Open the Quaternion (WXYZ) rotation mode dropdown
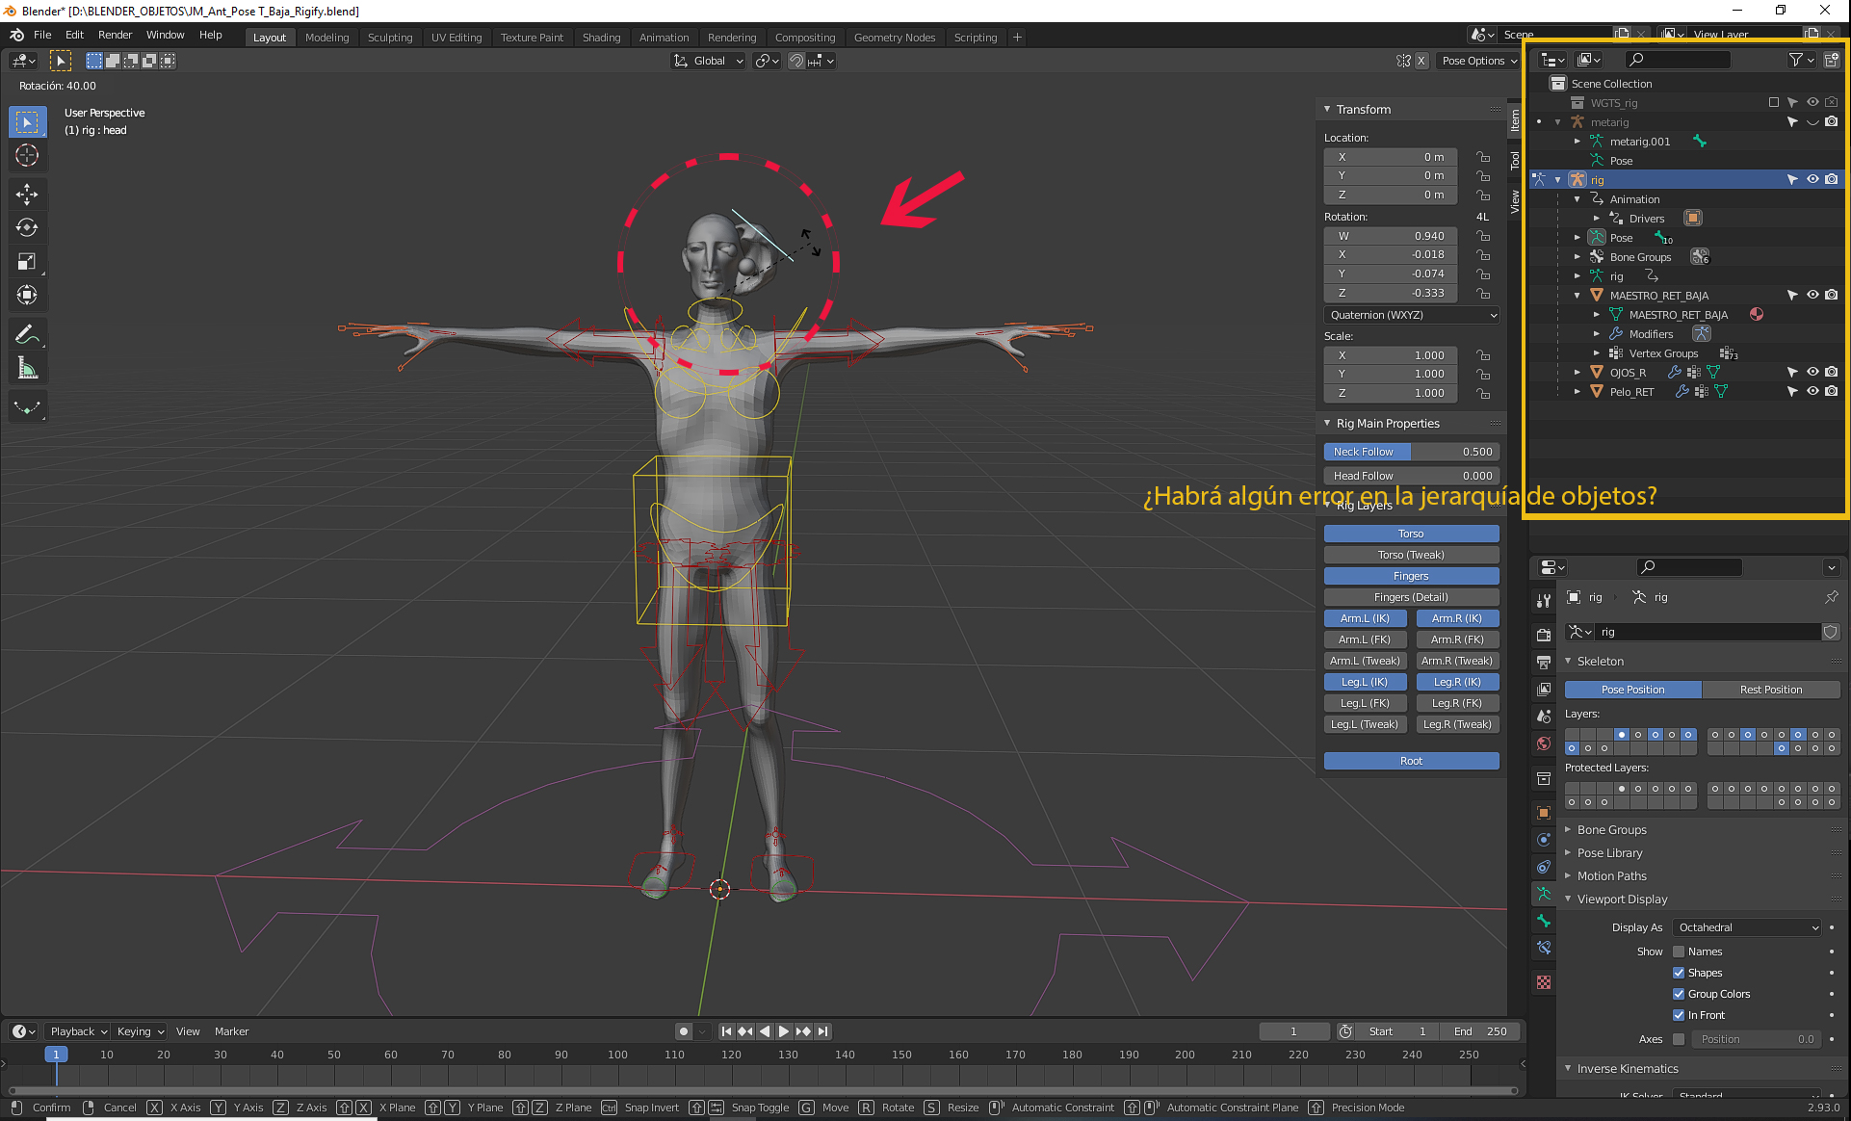1851x1121 pixels. [x=1411, y=315]
